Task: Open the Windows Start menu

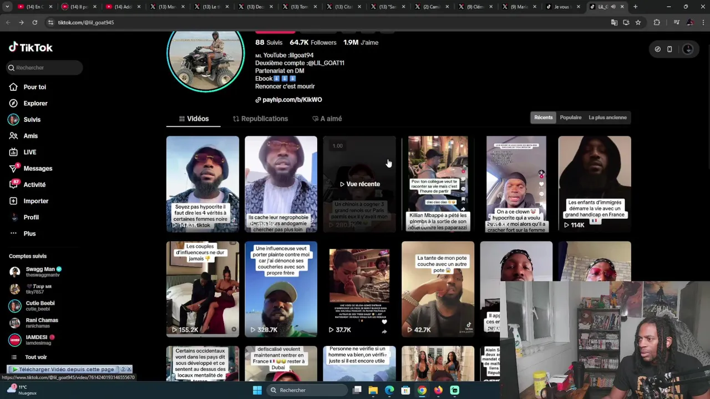Action: click(257, 390)
